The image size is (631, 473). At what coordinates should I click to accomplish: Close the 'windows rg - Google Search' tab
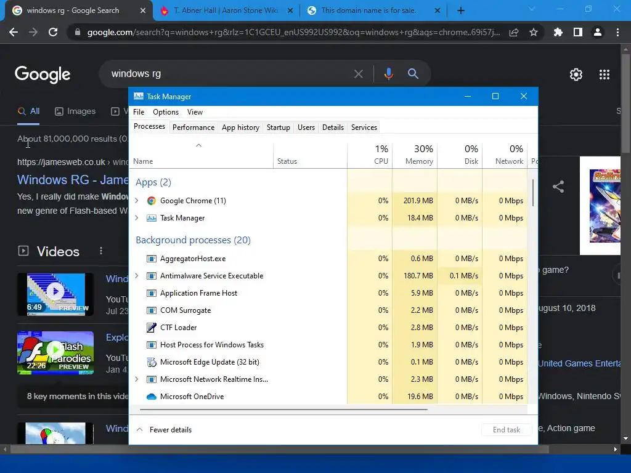coord(143,10)
